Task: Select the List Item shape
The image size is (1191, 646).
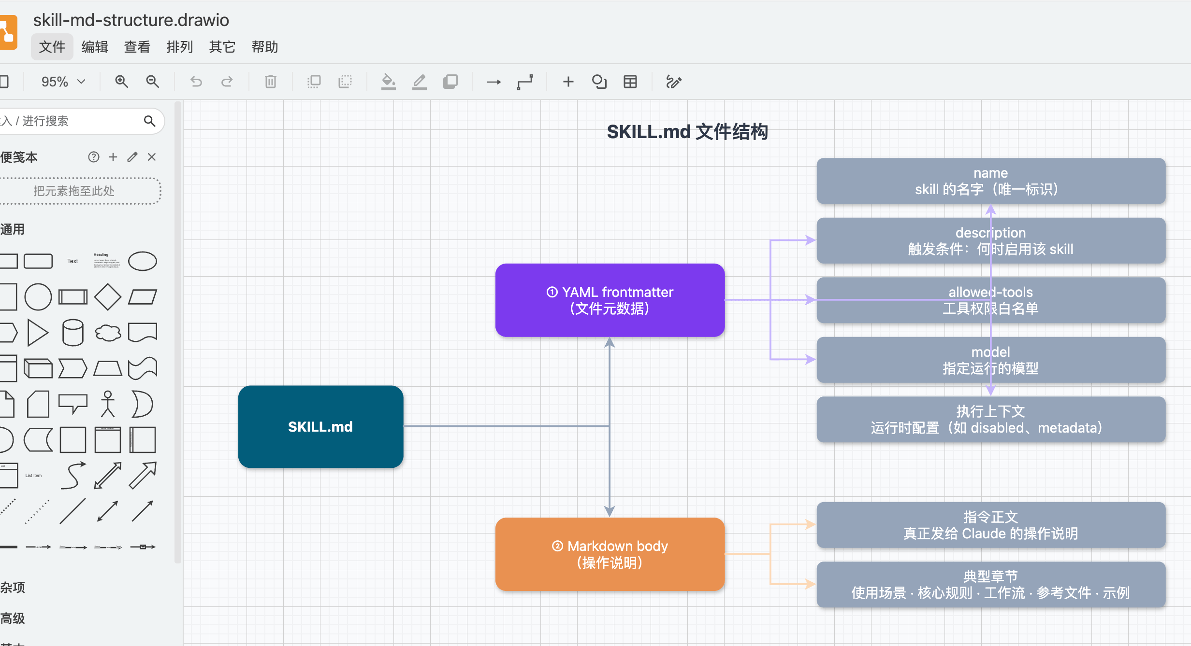Action: [34, 476]
